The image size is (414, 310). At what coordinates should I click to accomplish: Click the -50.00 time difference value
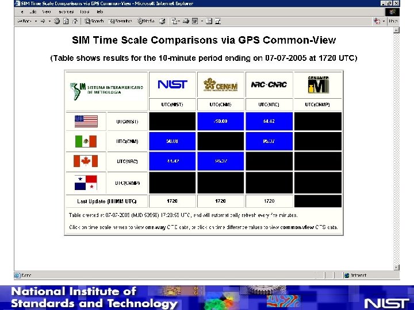(220, 121)
